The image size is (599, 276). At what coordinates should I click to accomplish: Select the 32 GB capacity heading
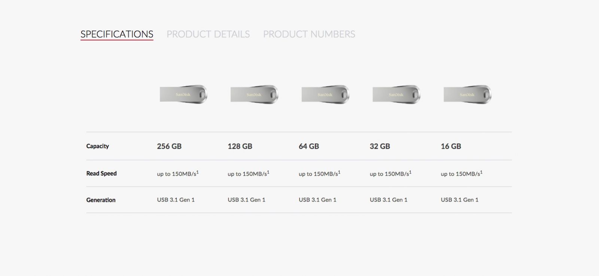[x=380, y=146]
